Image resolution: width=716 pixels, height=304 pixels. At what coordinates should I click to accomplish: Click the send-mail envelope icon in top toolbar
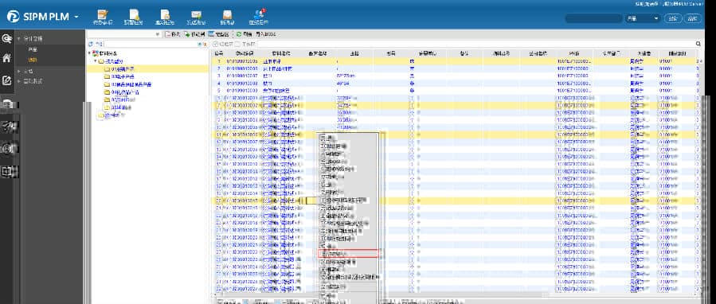(x=197, y=14)
